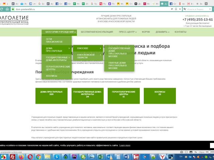Expand the Добавить dropdown in navigation
This screenshot has height=160, width=214.
tap(163, 32)
